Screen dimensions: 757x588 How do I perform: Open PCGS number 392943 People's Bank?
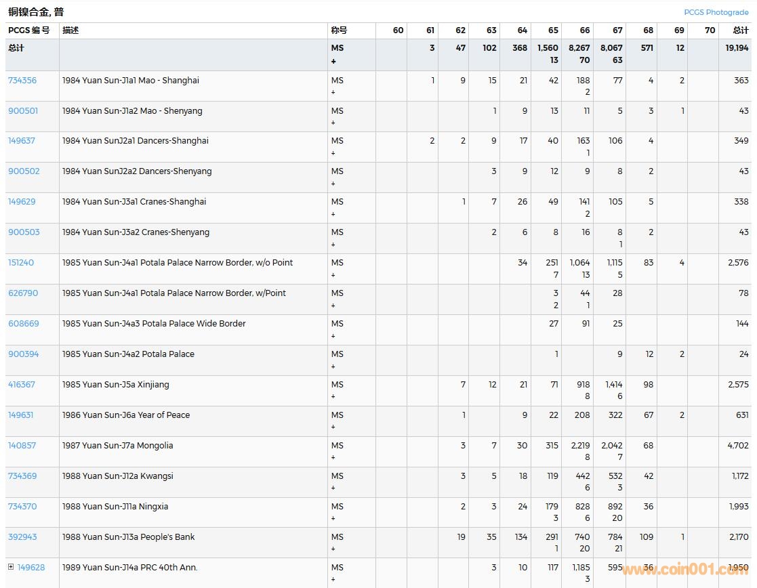pyautogui.click(x=22, y=537)
